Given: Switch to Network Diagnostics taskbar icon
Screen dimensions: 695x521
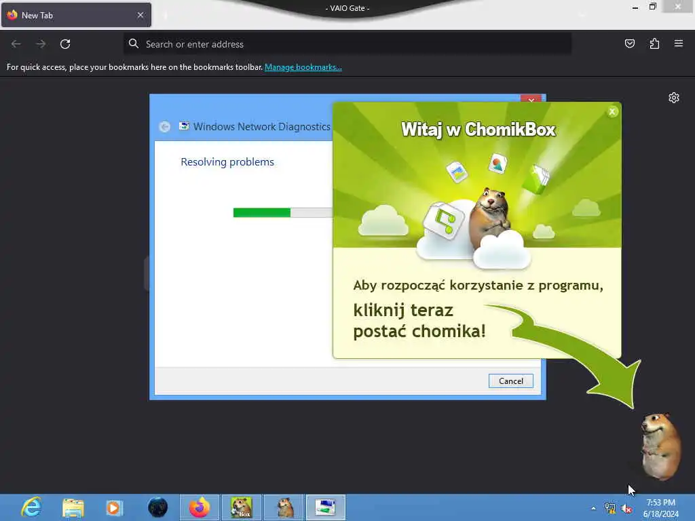Looking at the screenshot, I should [325, 507].
